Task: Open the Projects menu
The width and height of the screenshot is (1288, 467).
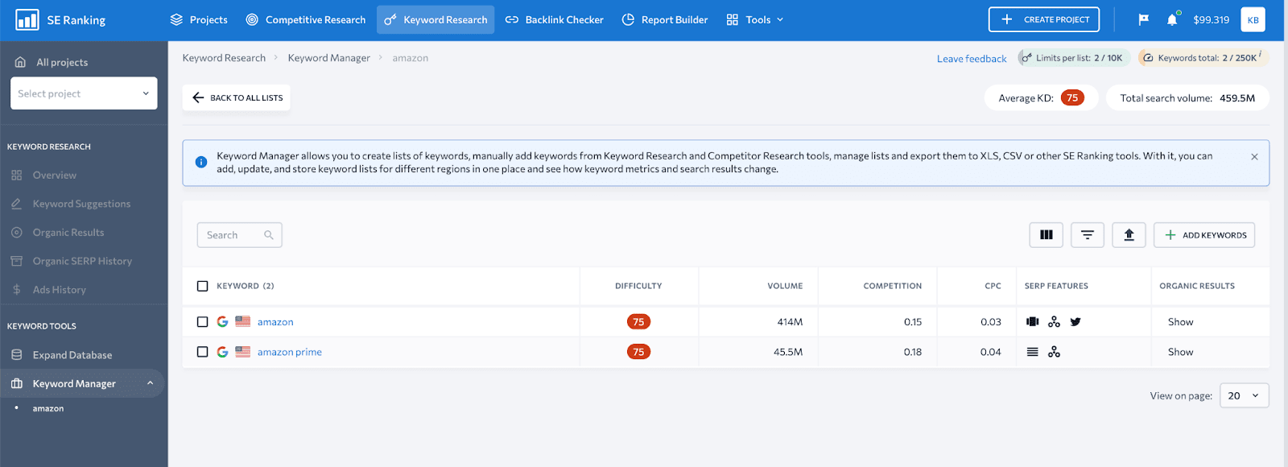Action: point(199,19)
